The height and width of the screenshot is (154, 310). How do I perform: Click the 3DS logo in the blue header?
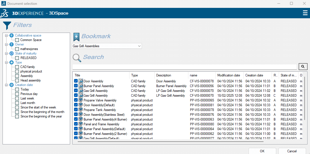pos(4,13)
